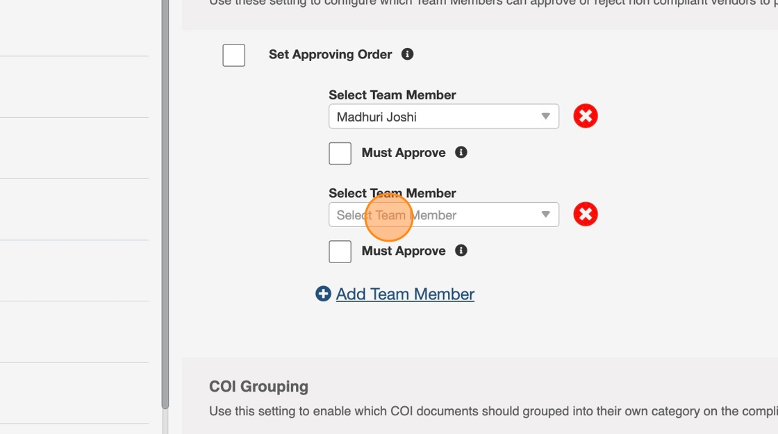778x434 pixels.
Task: Check Must Approve under the empty team member dropdown
Action: (x=340, y=251)
